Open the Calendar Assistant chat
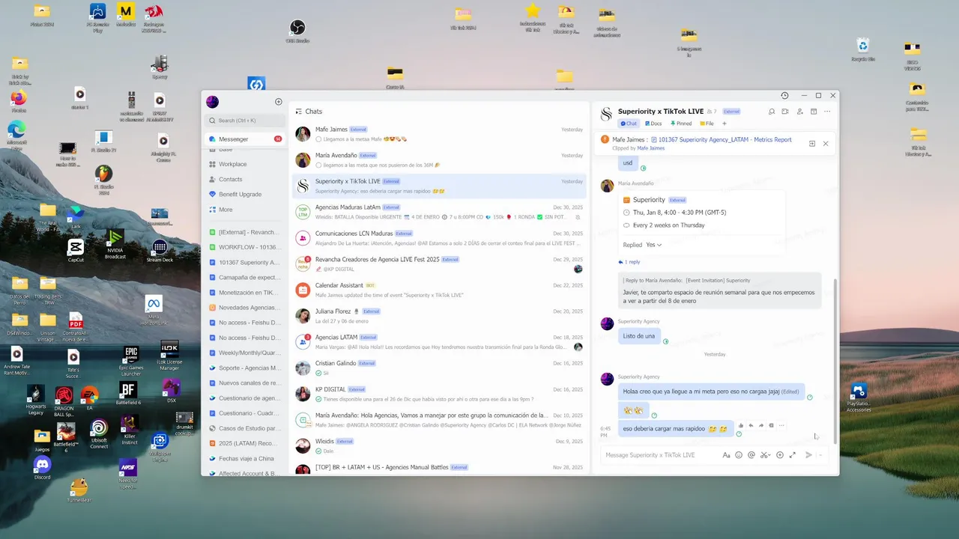The image size is (959, 539). [439, 290]
